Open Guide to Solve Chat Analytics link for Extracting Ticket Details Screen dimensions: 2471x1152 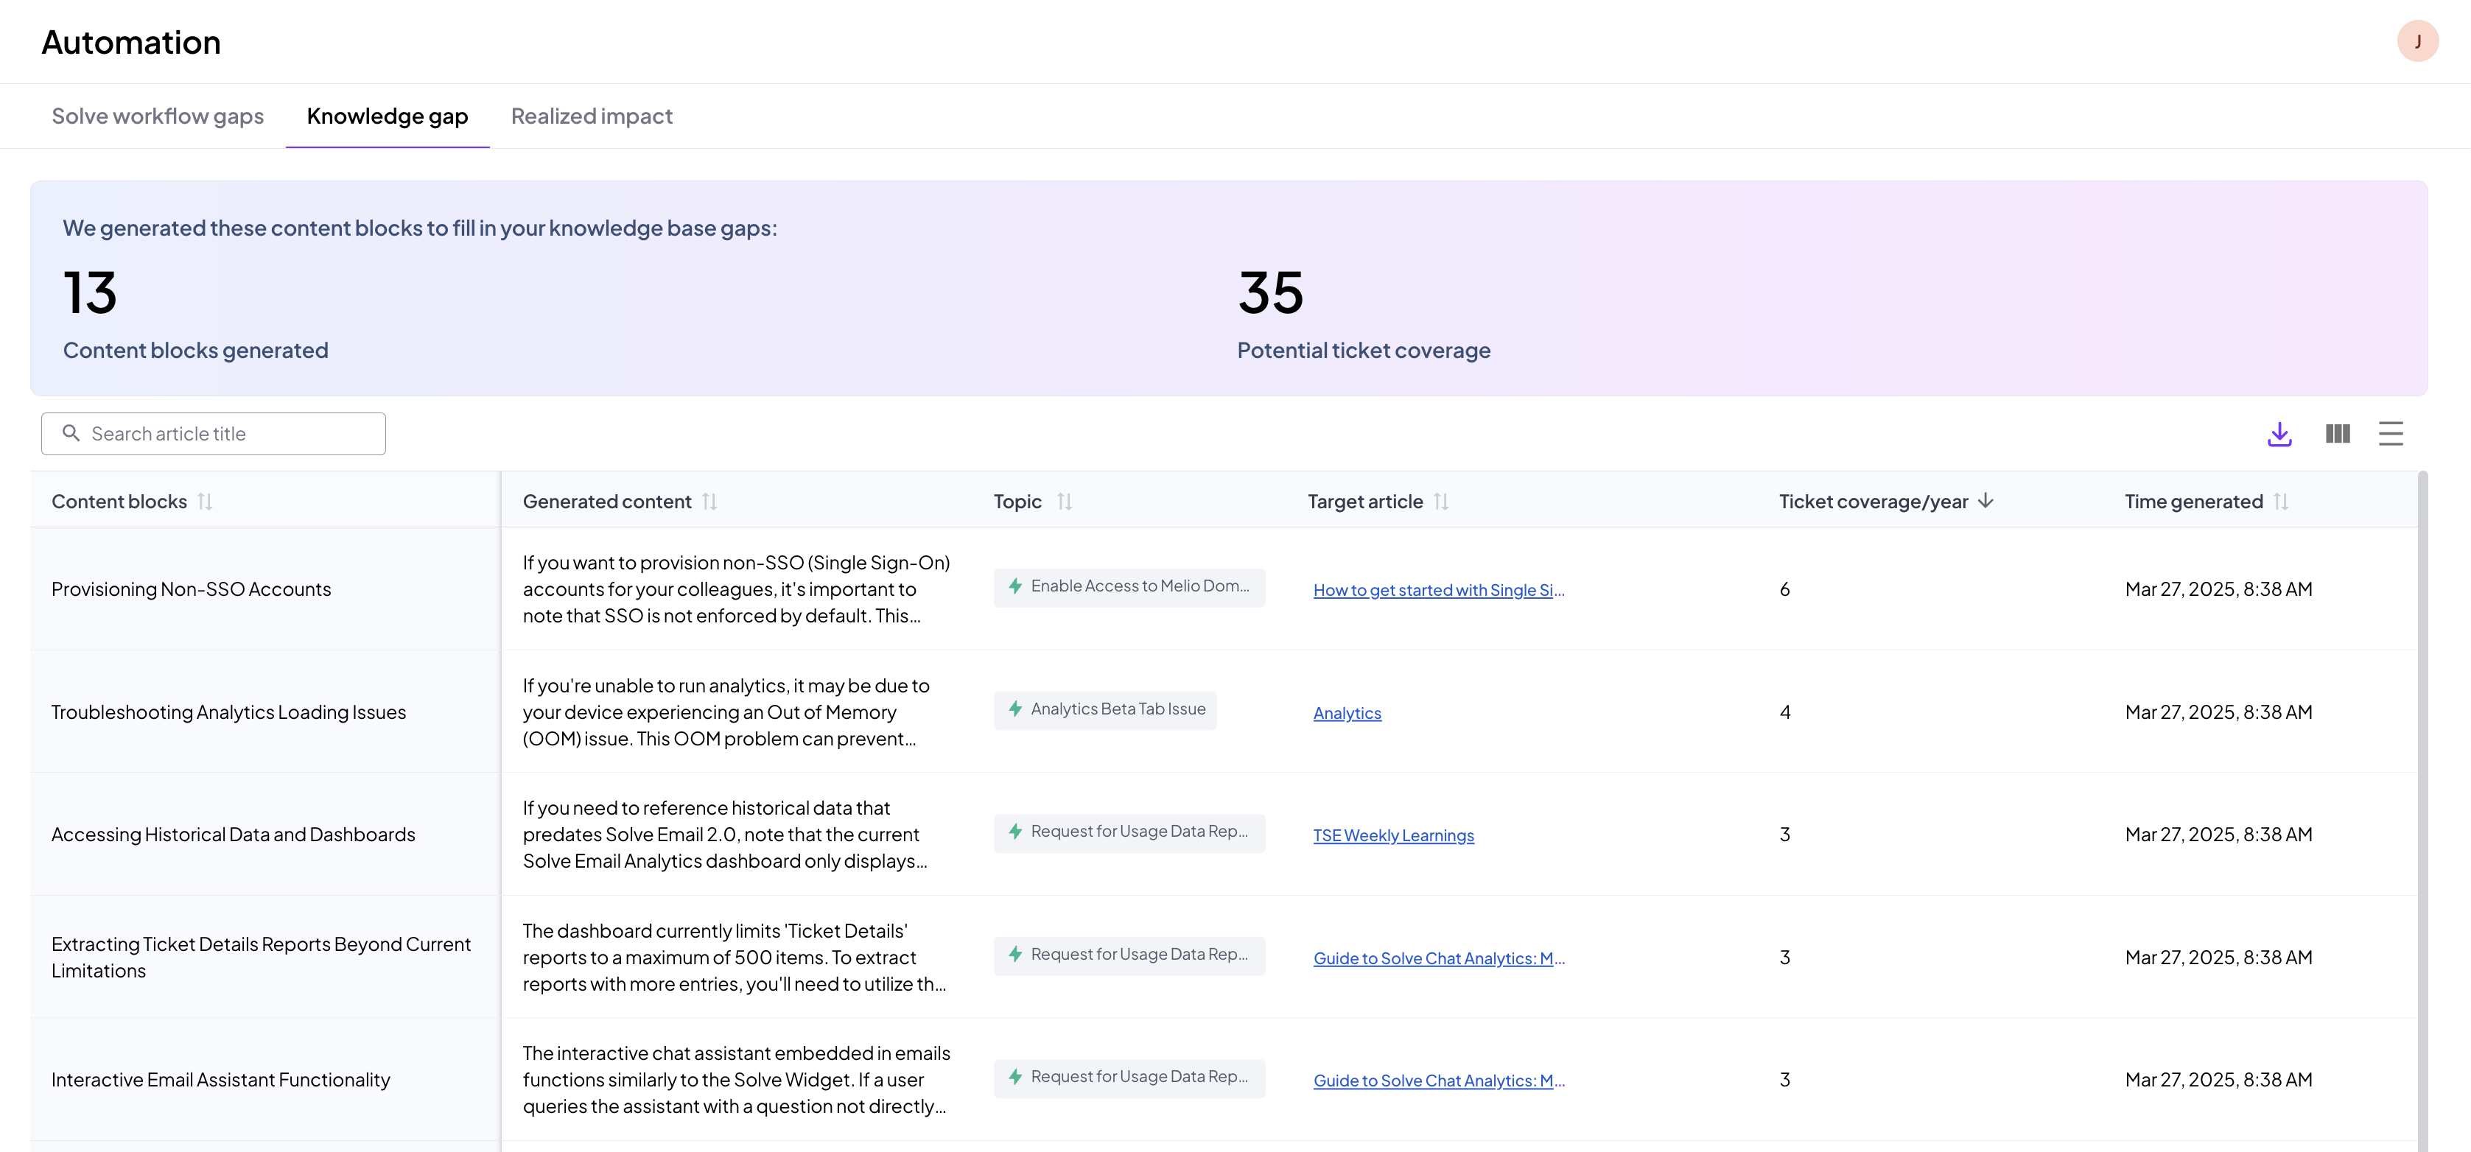point(1438,958)
